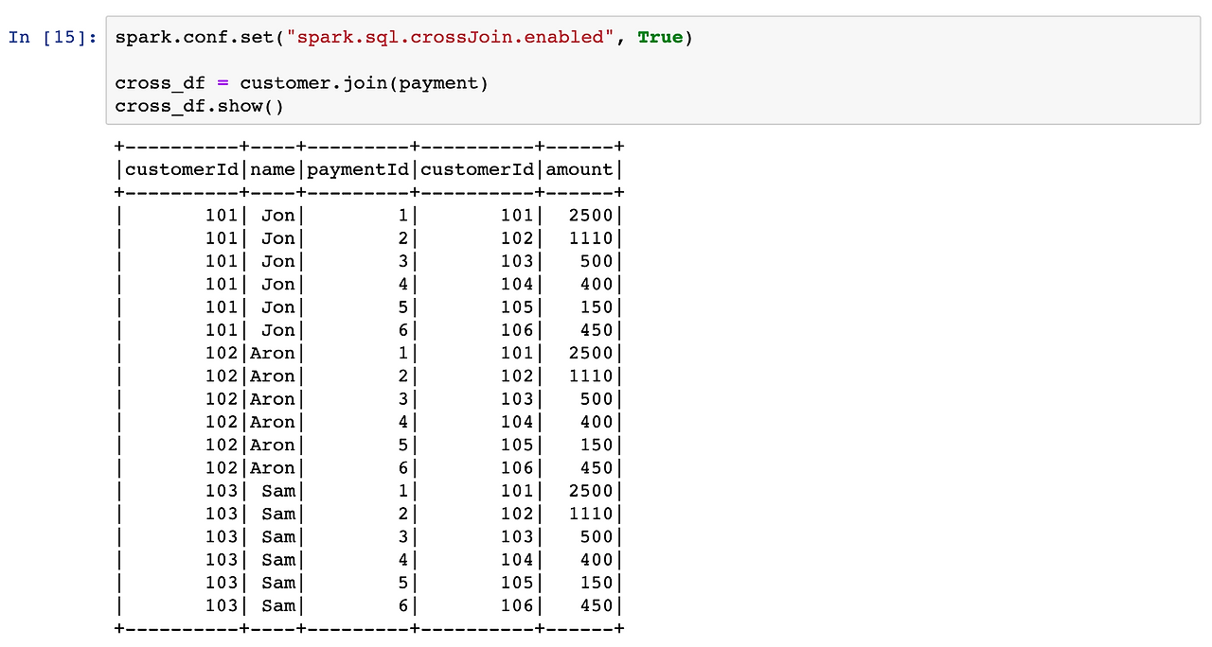
Task: Click customerId 104 in Sam's row
Action: pos(518,559)
